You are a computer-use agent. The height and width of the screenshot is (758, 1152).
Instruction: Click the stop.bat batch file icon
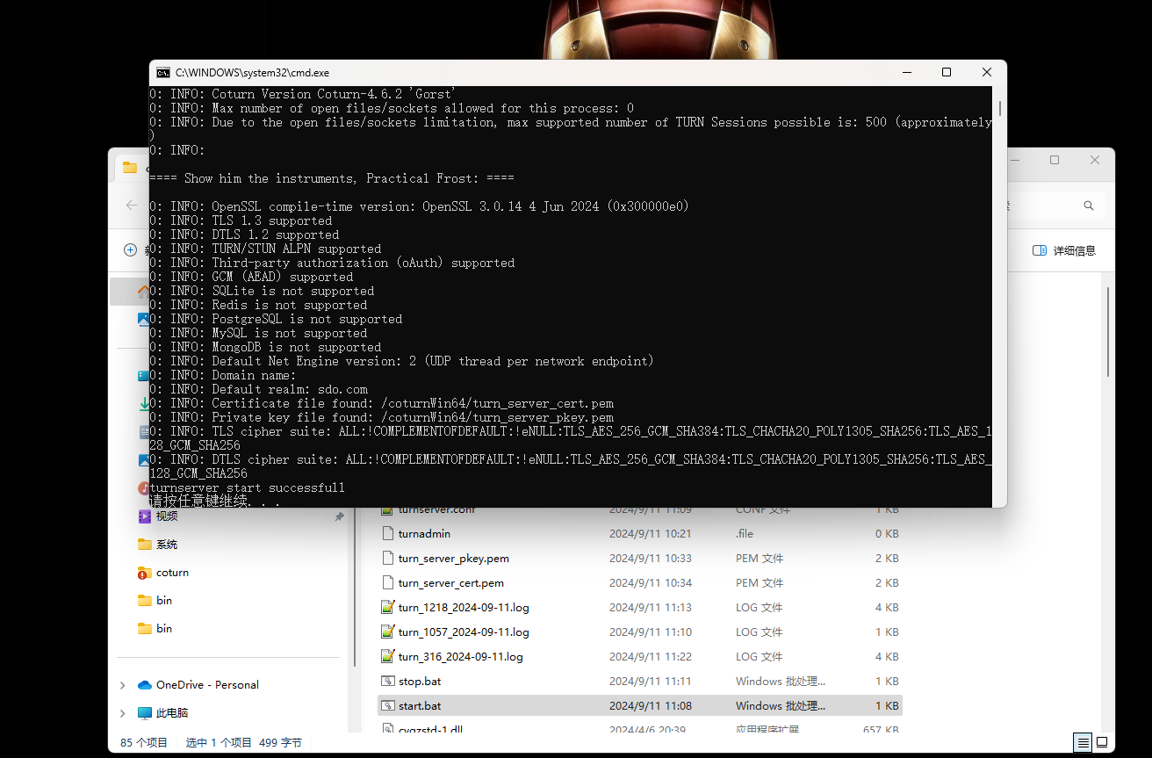(387, 682)
